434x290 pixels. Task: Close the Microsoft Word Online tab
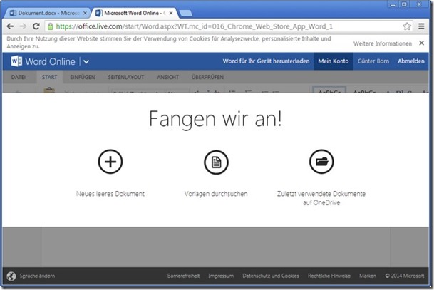point(171,13)
